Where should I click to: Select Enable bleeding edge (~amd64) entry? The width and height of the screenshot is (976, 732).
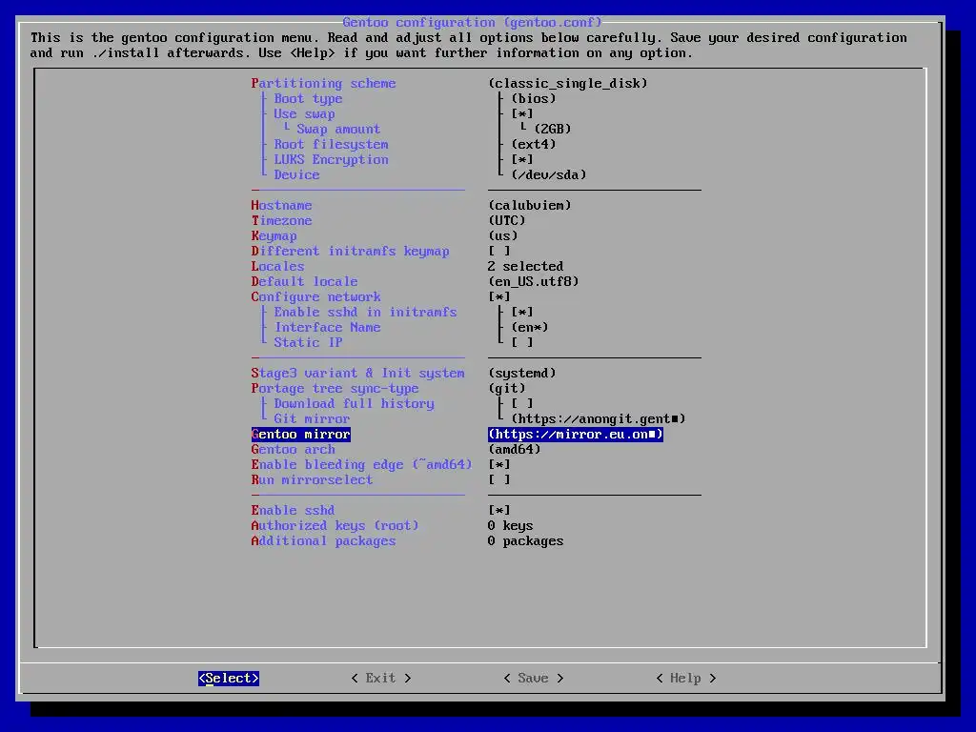(x=361, y=464)
